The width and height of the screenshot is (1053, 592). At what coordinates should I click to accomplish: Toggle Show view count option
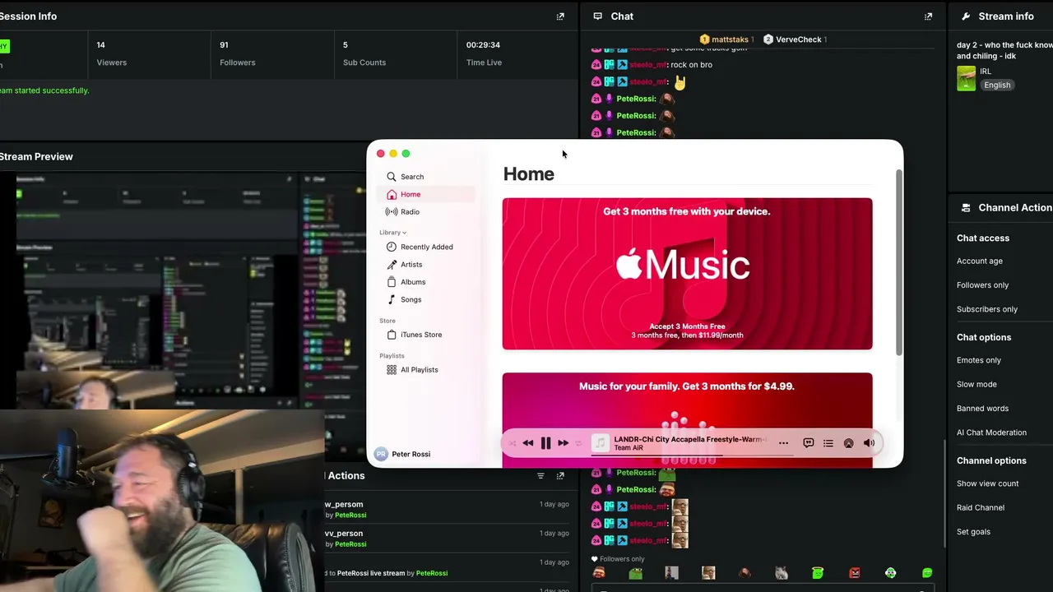(987, 483)
